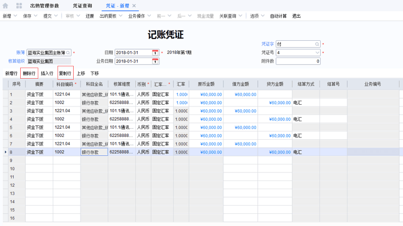The width and height of the screenshot is (403, 226).
Task: Click the 还原 toolbar button
Action: (90, 16)
